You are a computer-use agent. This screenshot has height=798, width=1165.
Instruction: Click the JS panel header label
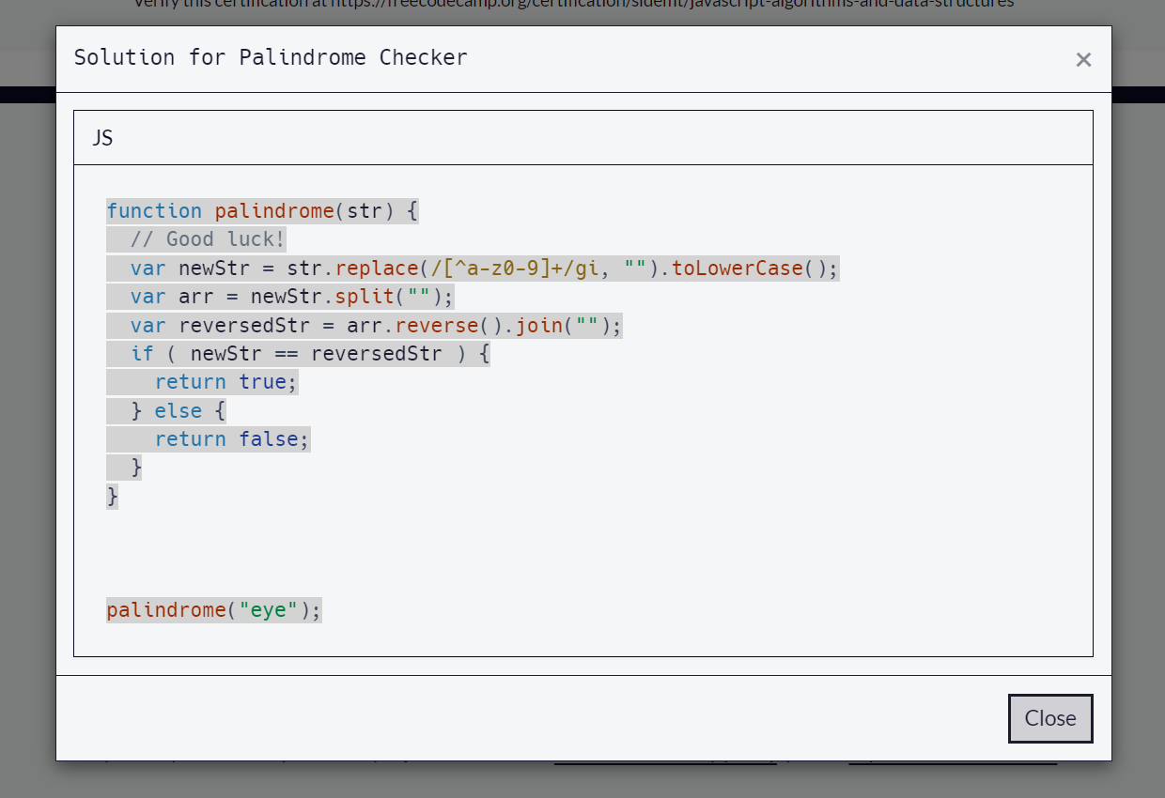[102, 138]
